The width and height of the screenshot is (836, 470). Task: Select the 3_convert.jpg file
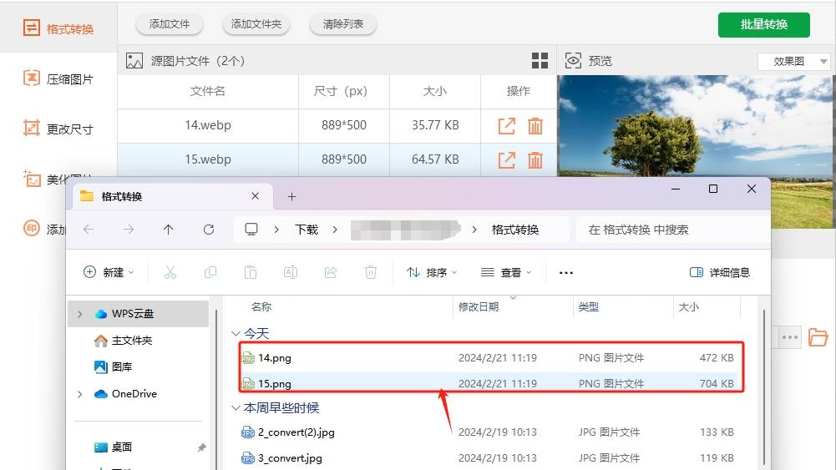point(488,457)
